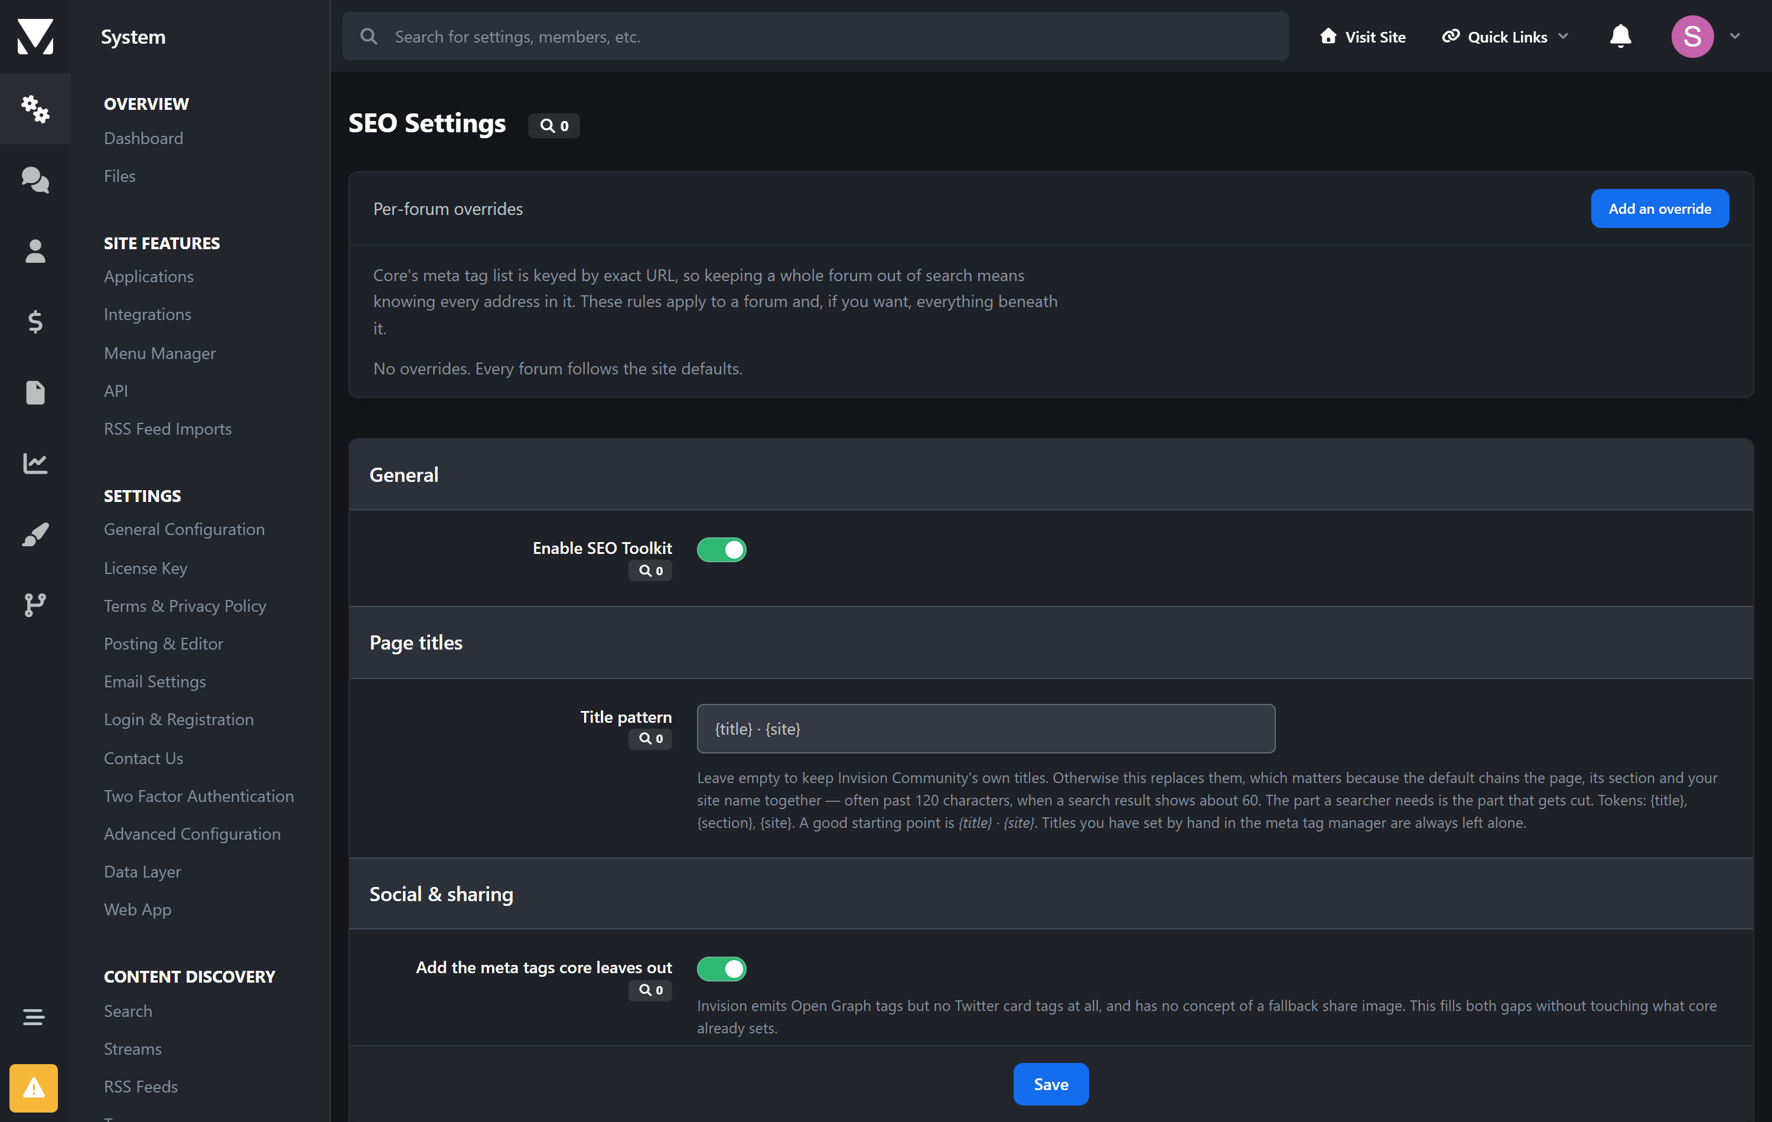This screenshot has height=1122, width=1772.
Task: Open the API settings page
Action: [116, 391]
